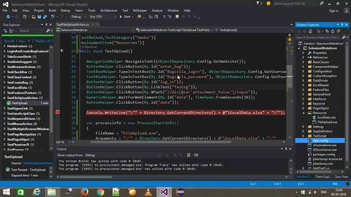Open VLC media player from the taskbar

[x=148, y=192]
